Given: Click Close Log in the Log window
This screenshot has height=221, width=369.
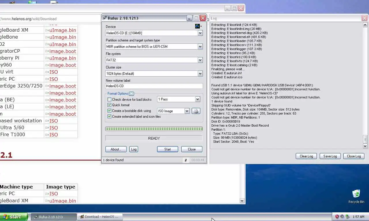Looking at the screenshot, I should tap(354, 156).
